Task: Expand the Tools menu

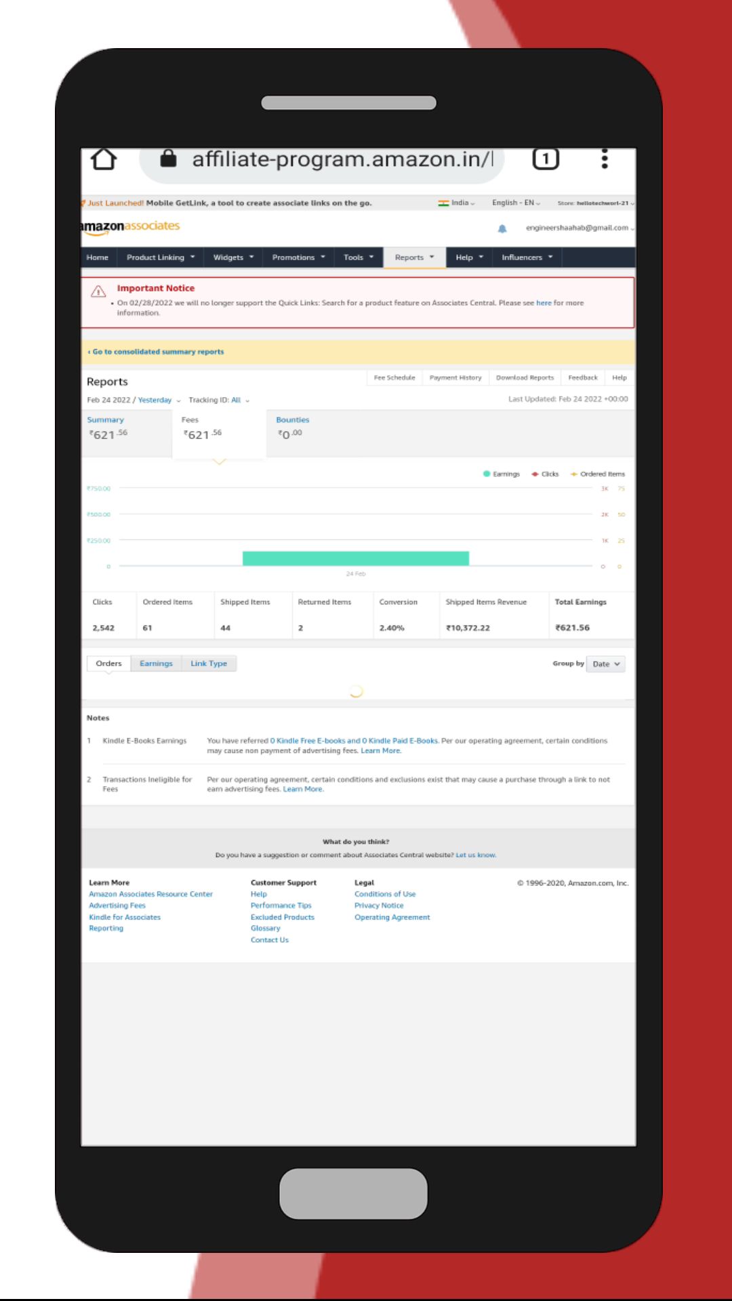Action: click(359, 257)
